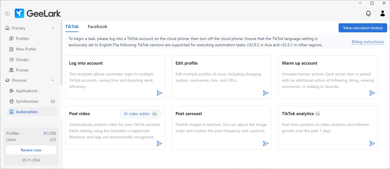Select the TikTok tab
The image size is (390, 169).
click(72, 27)
